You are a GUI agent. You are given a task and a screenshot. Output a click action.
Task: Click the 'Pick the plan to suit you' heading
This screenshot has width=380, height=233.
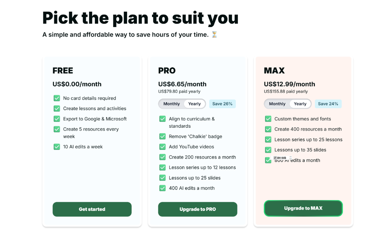tap(140, 18)
